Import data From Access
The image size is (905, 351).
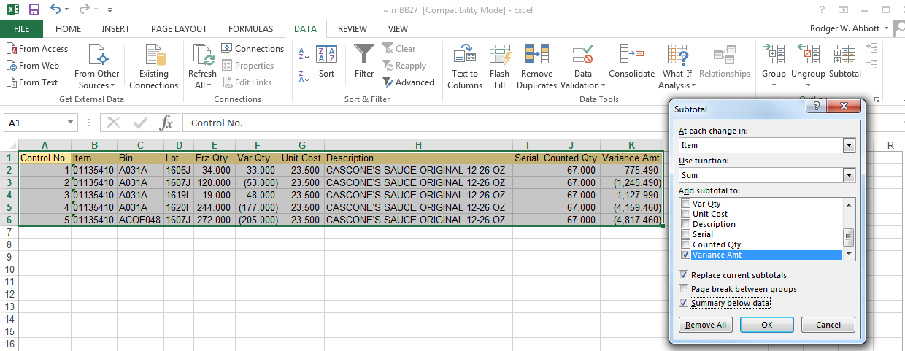pyautogui.click(x=37, y=49)
